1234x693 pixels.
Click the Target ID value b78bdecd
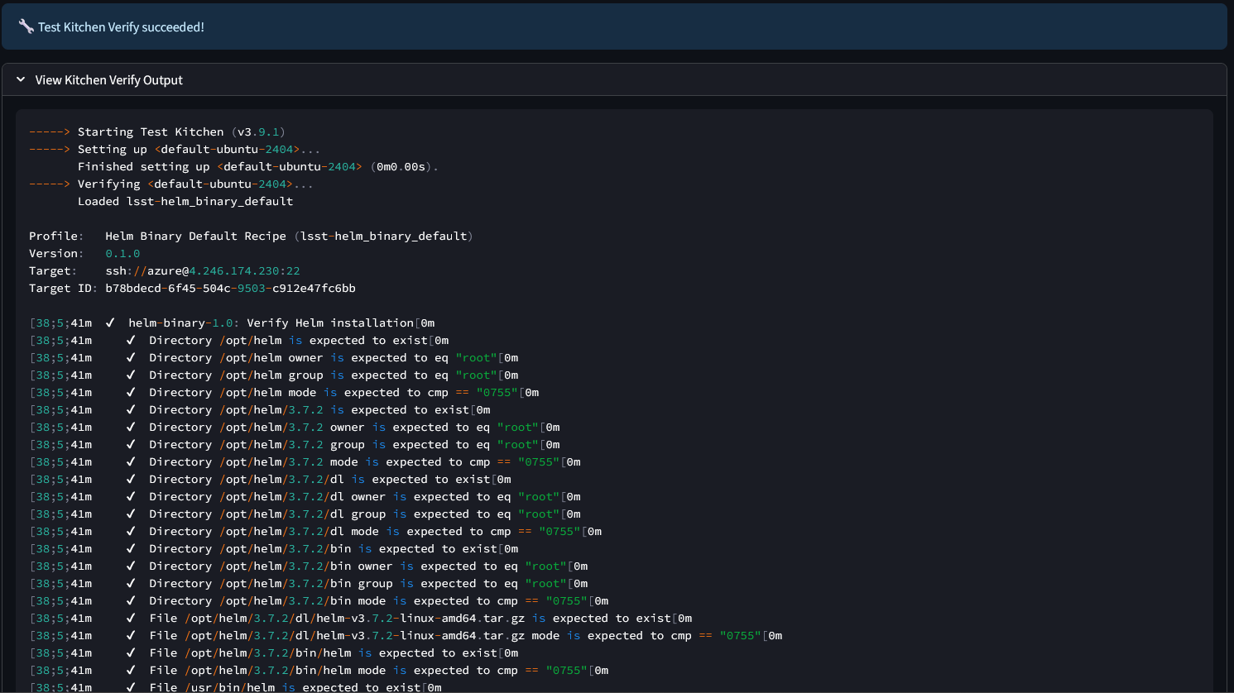point(230,289)
